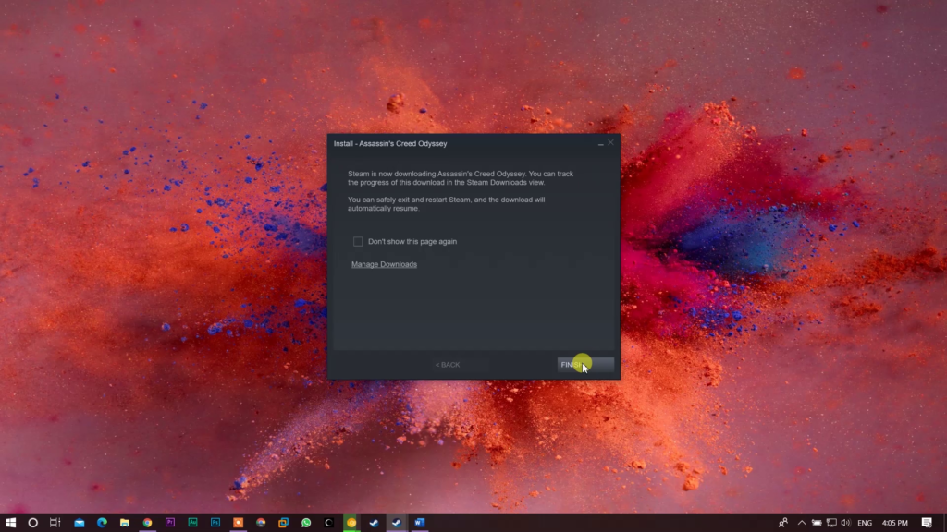Click the "You can safely exit and restart" text
Viewport: 947px width, 532px height.
(x=447, y=204)
